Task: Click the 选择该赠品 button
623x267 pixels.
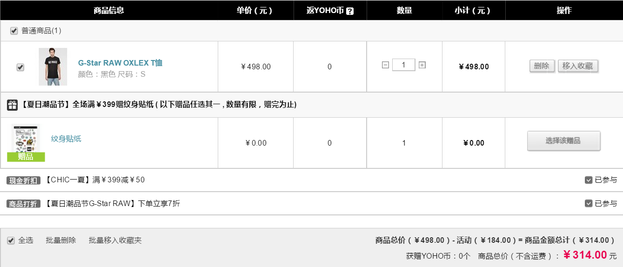Action: [x=563, y=141]
